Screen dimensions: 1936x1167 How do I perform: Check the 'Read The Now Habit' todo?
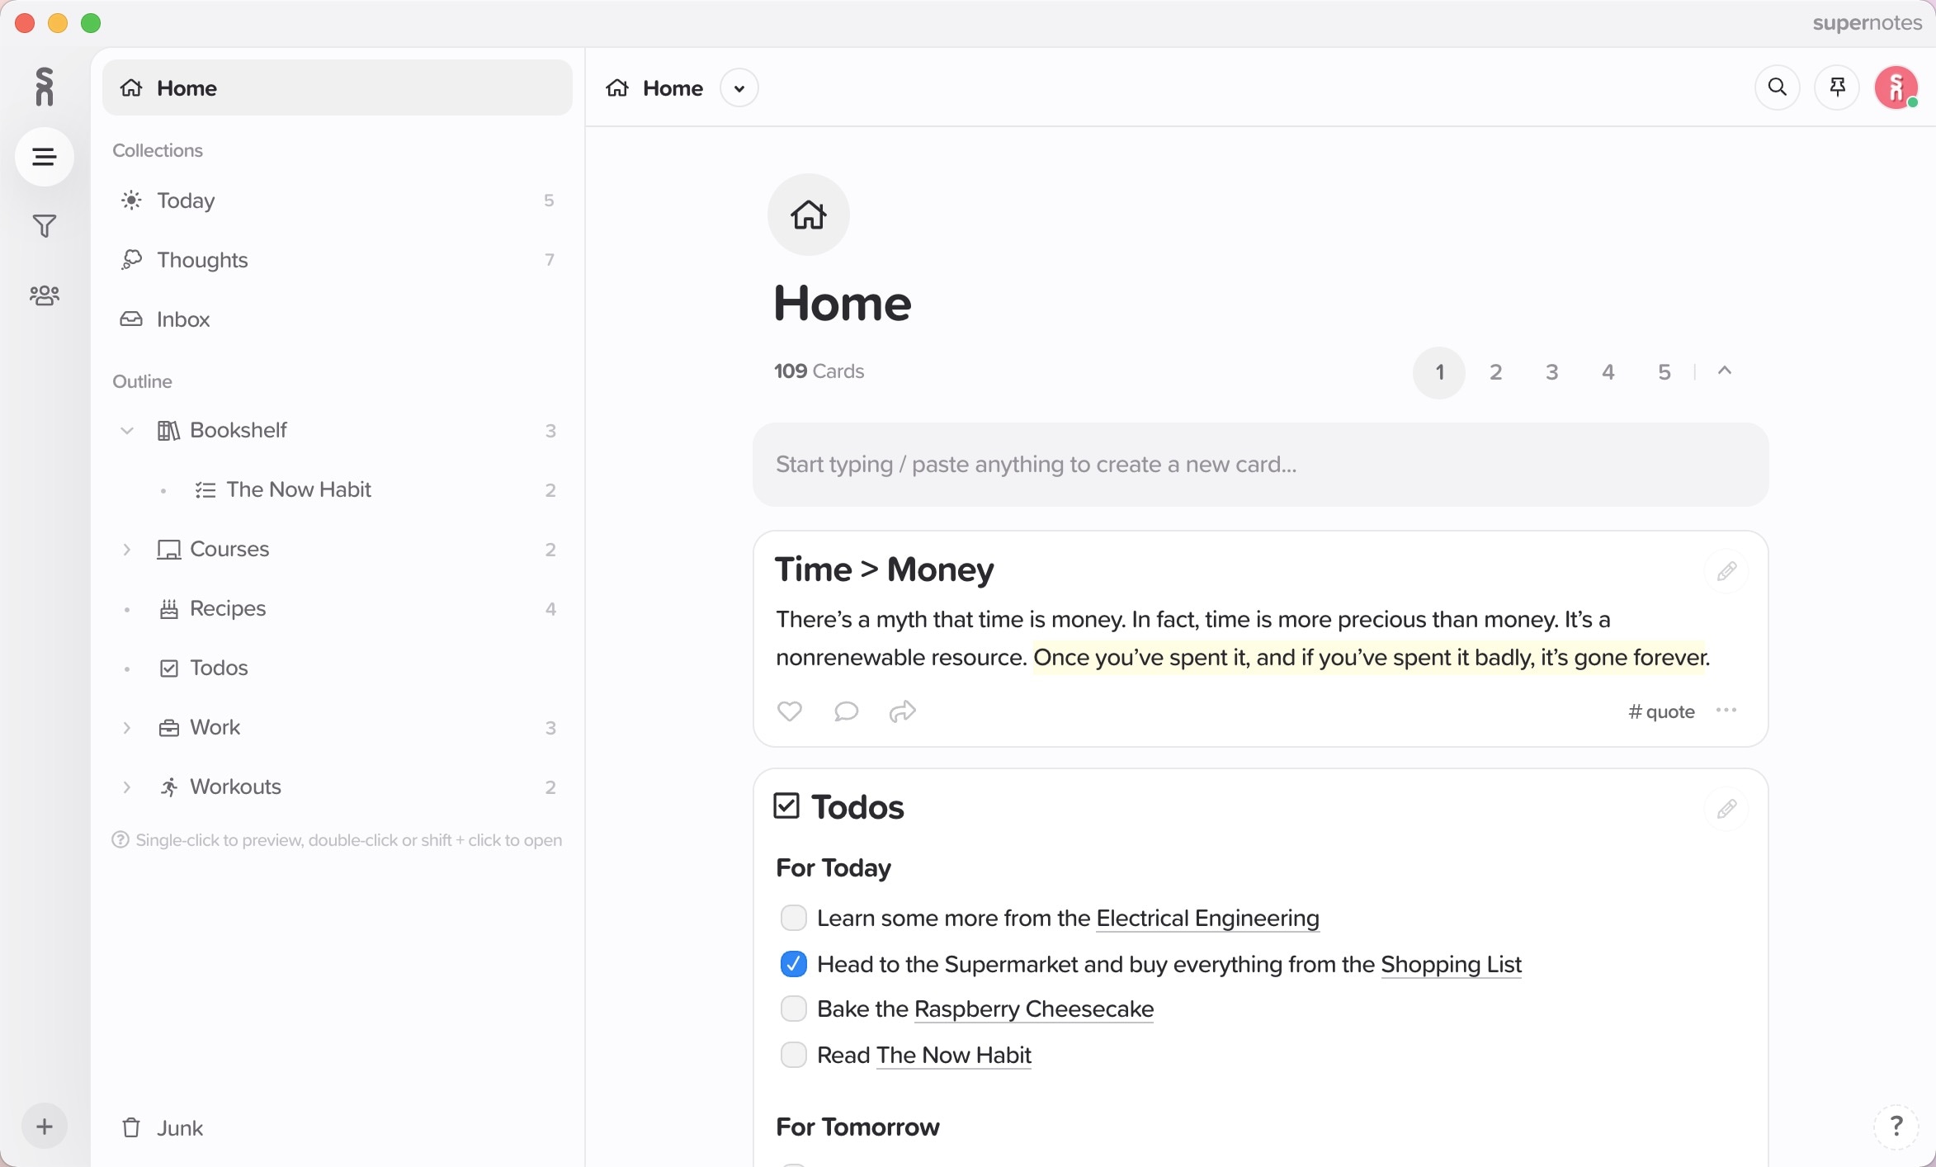[793, 1054]
